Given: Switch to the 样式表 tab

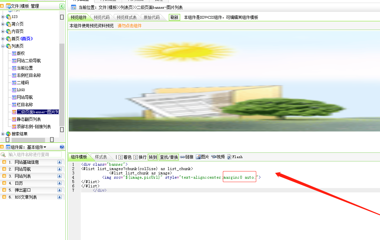Looking at the screenshot, I should pyautogui.click(x=101, y=157).
